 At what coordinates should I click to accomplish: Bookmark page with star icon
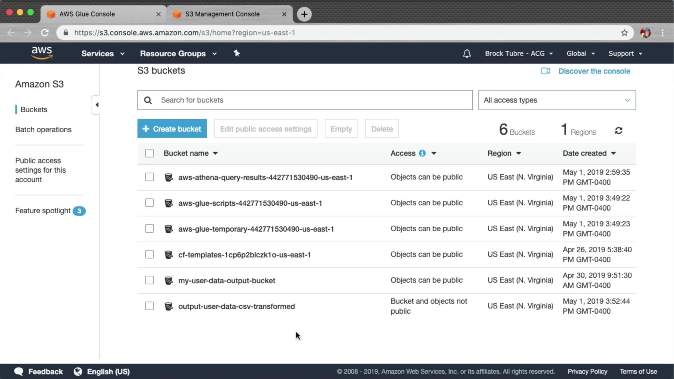point(624,33)
